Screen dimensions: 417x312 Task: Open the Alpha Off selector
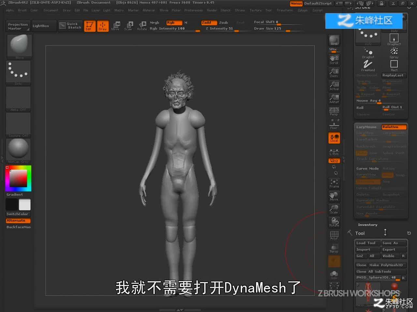point(18,99)
